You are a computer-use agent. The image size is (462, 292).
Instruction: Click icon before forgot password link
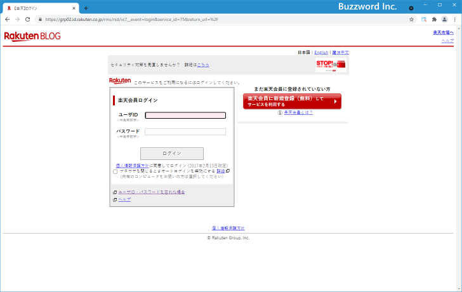115,192
